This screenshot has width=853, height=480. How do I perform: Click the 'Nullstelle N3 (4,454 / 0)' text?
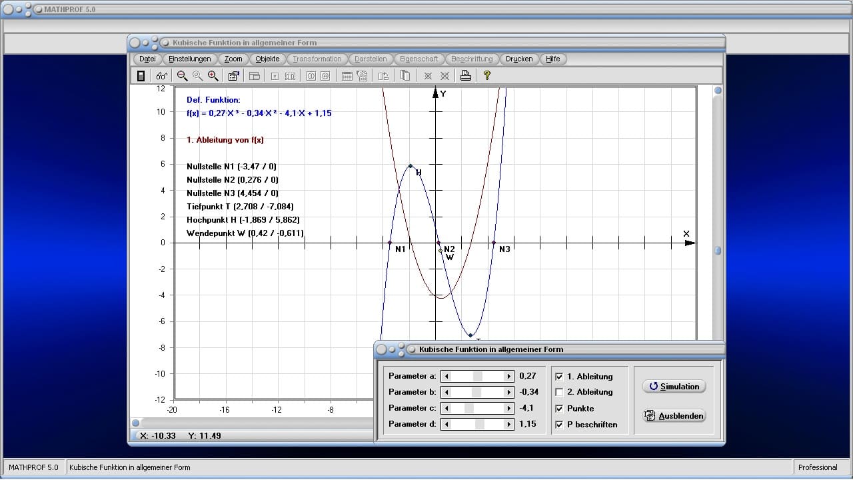tap(233, 193)
